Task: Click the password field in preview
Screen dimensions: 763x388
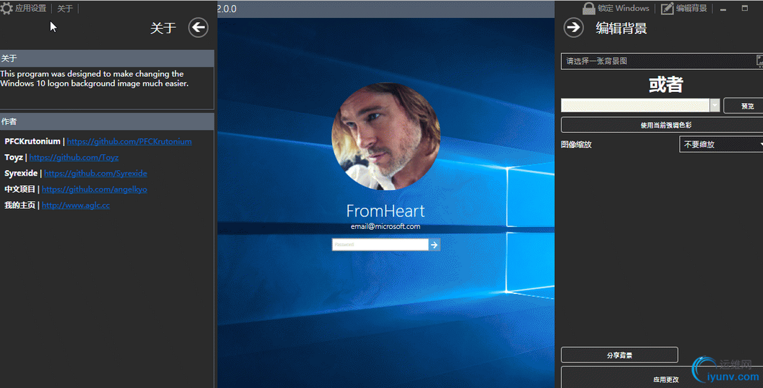Action: point(380,245)
